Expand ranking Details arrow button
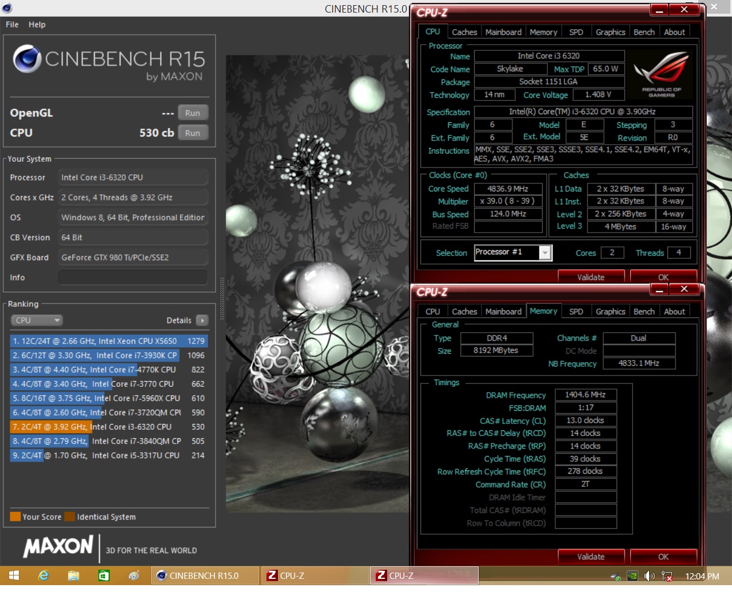The image size is (732, 592). point(202,321)
